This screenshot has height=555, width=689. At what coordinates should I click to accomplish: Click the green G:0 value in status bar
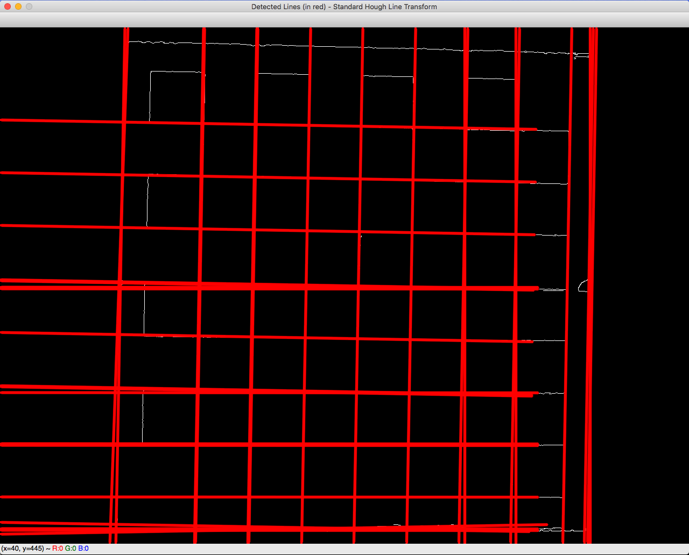(71, 549)
